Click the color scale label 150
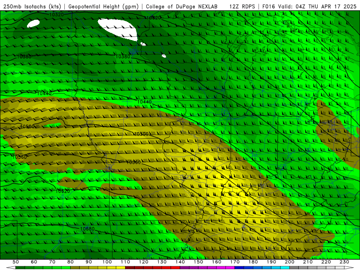The height and width of the screenshot is (270, 360). (198, 262)
